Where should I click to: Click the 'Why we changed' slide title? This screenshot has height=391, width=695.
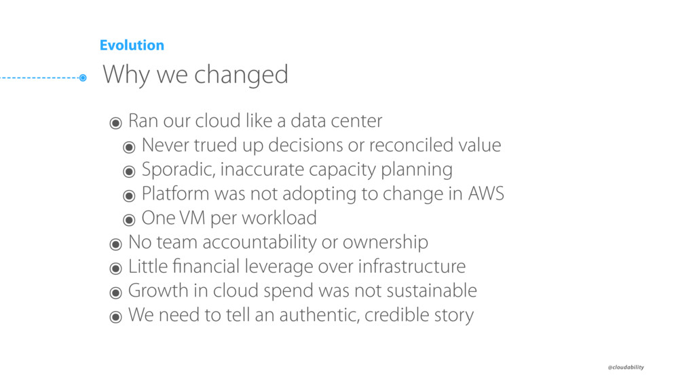[x=195, y=75]
